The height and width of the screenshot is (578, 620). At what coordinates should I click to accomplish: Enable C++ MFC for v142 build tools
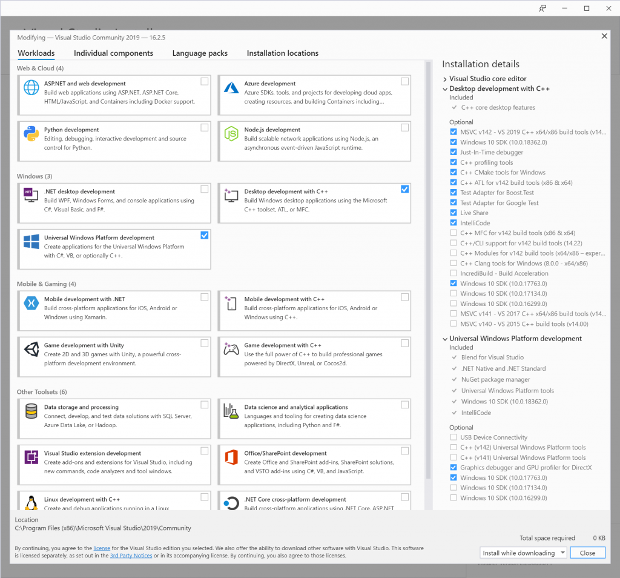click(x=453, y=233)
